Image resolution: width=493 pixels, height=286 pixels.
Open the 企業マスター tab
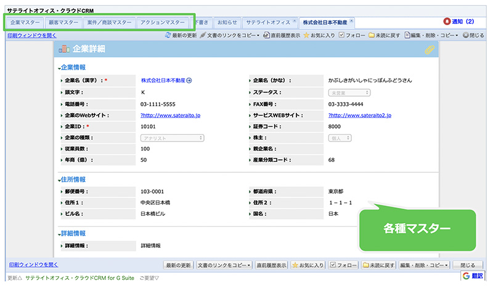[x=25, y=23]
